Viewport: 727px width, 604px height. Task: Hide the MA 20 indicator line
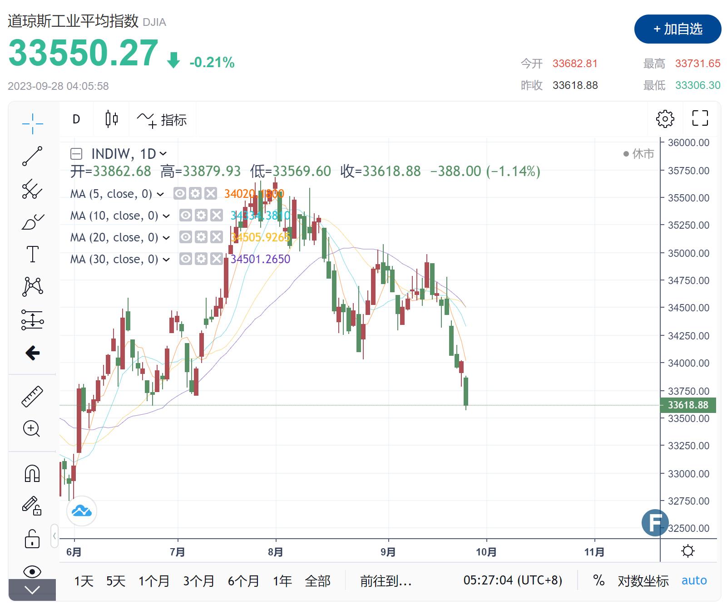[186, 237]
